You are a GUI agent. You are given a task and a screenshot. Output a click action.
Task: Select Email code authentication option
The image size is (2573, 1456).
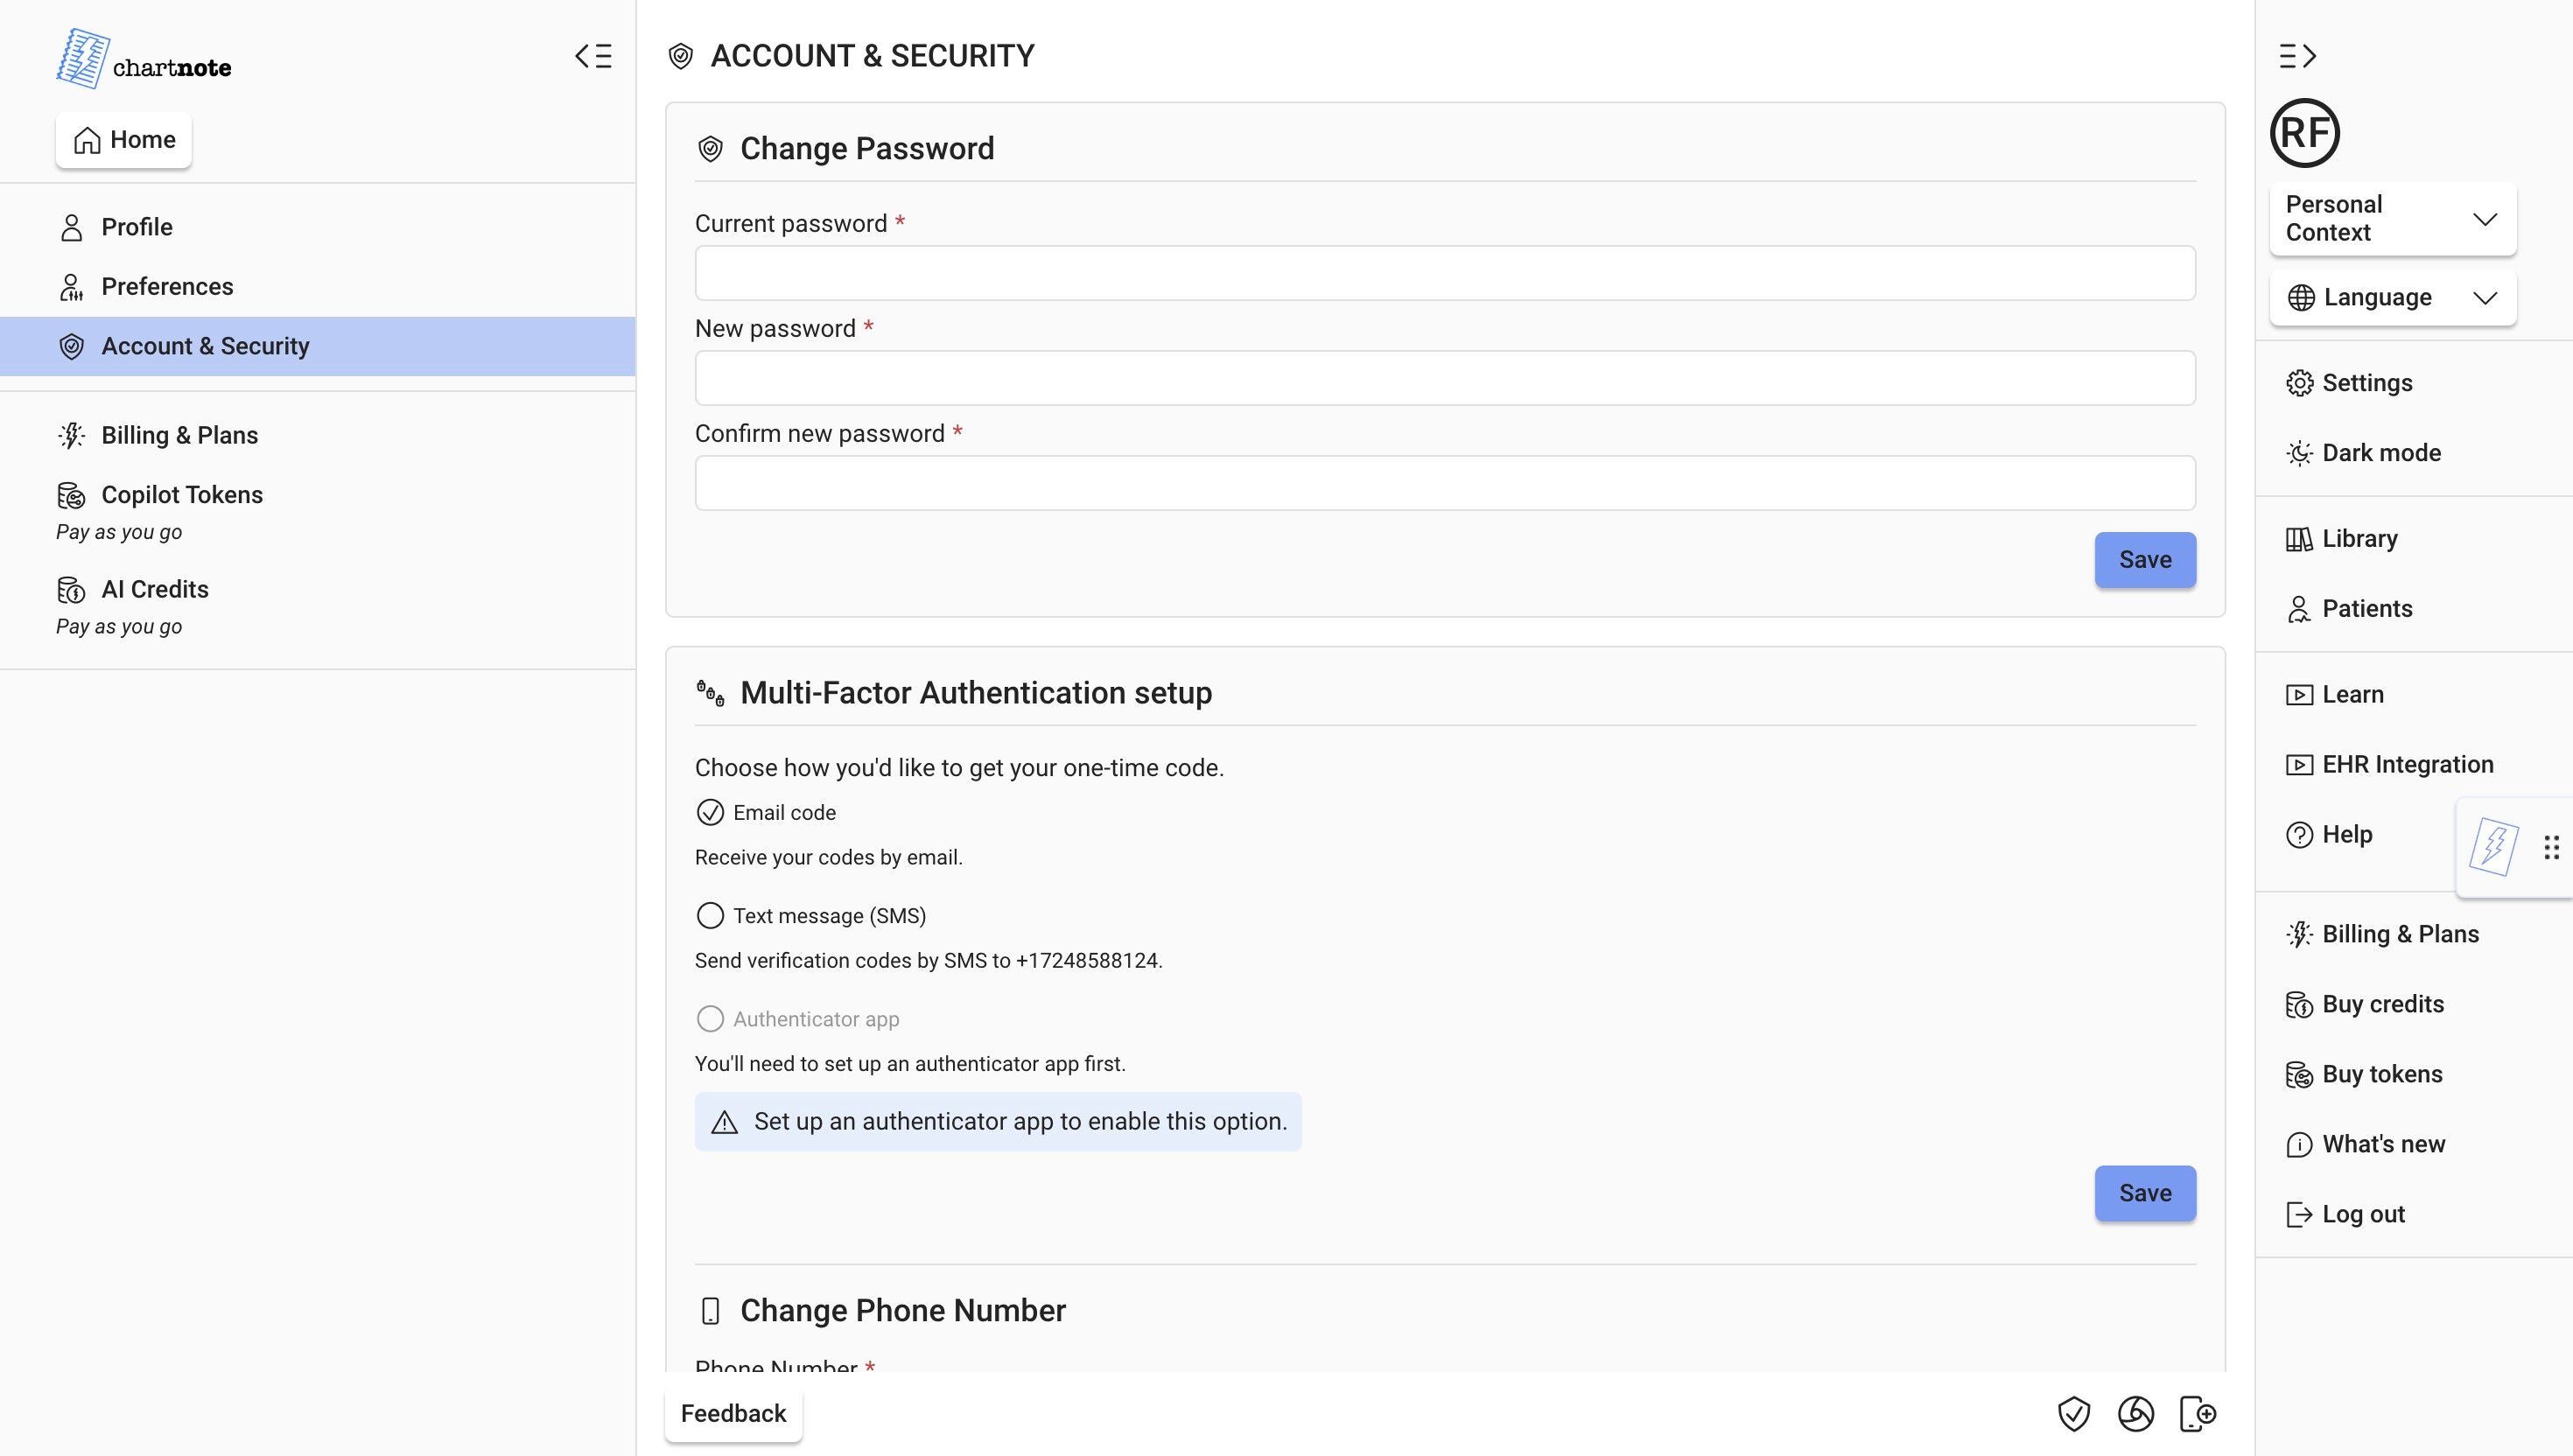tap(710, 812)
